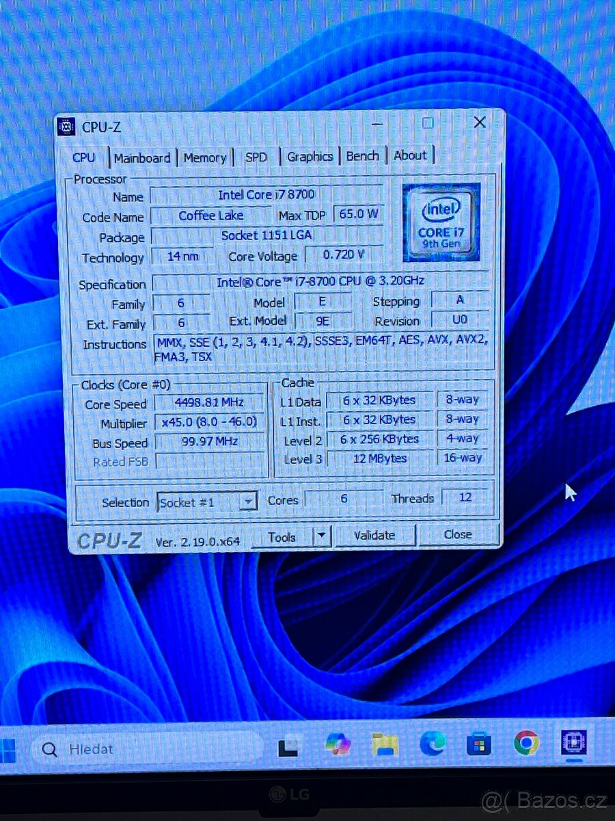Select the CPU tab

(84, 158)
